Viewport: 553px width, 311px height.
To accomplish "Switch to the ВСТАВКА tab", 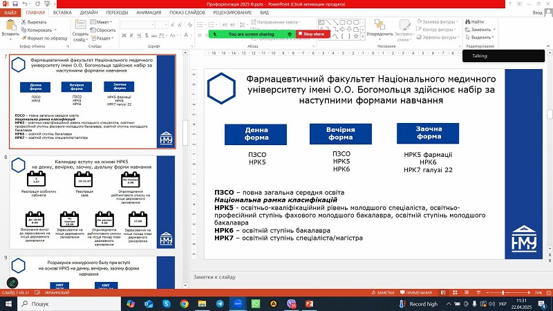I will coord(62,12).
